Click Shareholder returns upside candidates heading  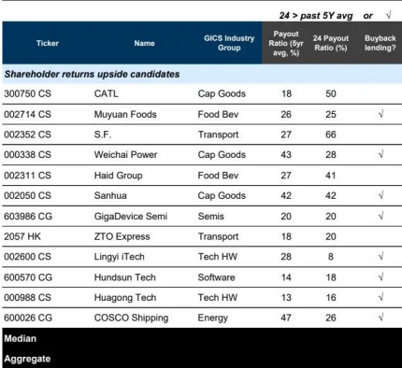[92, 74]
